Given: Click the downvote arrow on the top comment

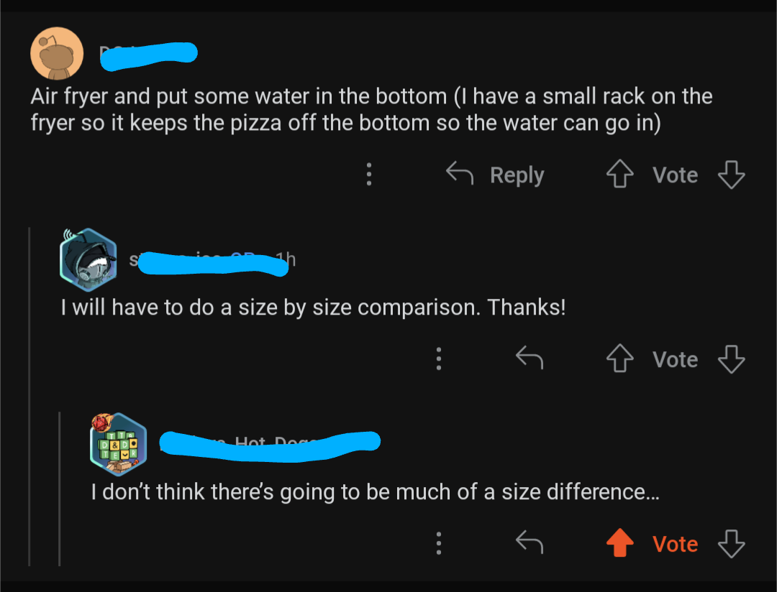Looking at the screenshot, I should (x=732, y=174).
